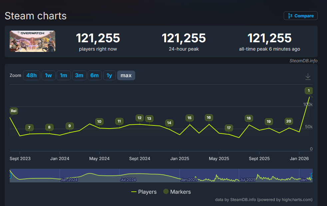327x206 pixels.
Task: Set zoom to 6m
Action: click(95, 76)
